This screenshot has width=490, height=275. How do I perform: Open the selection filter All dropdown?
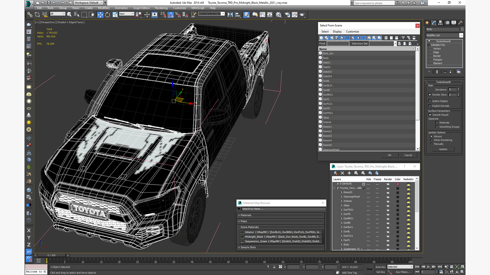(58, 14)
